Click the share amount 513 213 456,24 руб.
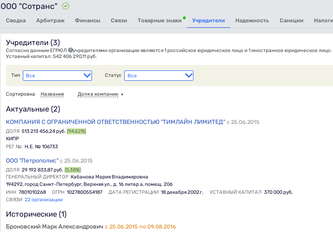This screenshot has width=333, height=232. [x=44, y=131]
